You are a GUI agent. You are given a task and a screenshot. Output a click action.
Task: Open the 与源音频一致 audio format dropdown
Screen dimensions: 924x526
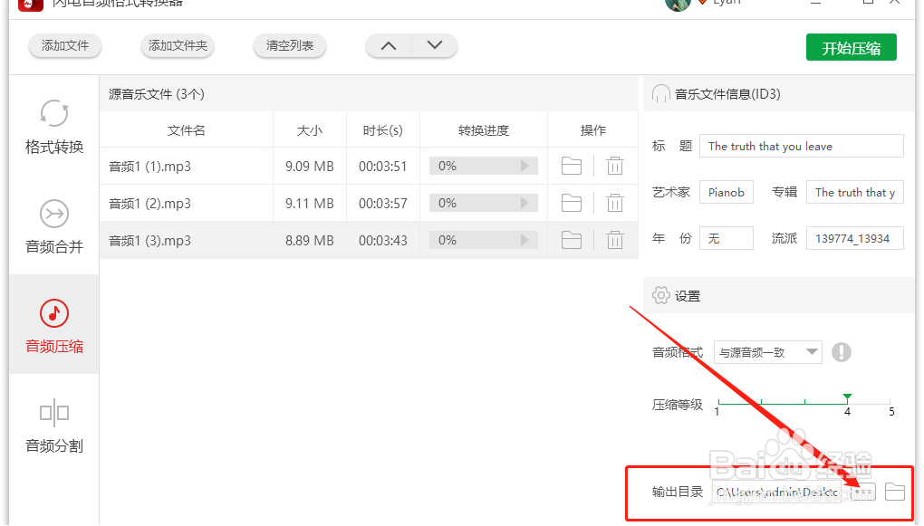767,351
